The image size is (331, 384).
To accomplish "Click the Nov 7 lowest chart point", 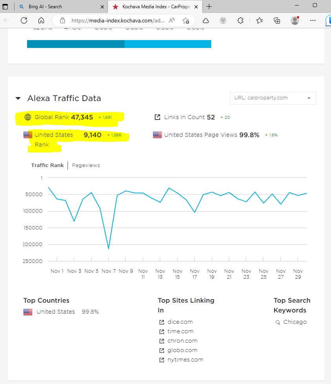I will tap(108, 248).
